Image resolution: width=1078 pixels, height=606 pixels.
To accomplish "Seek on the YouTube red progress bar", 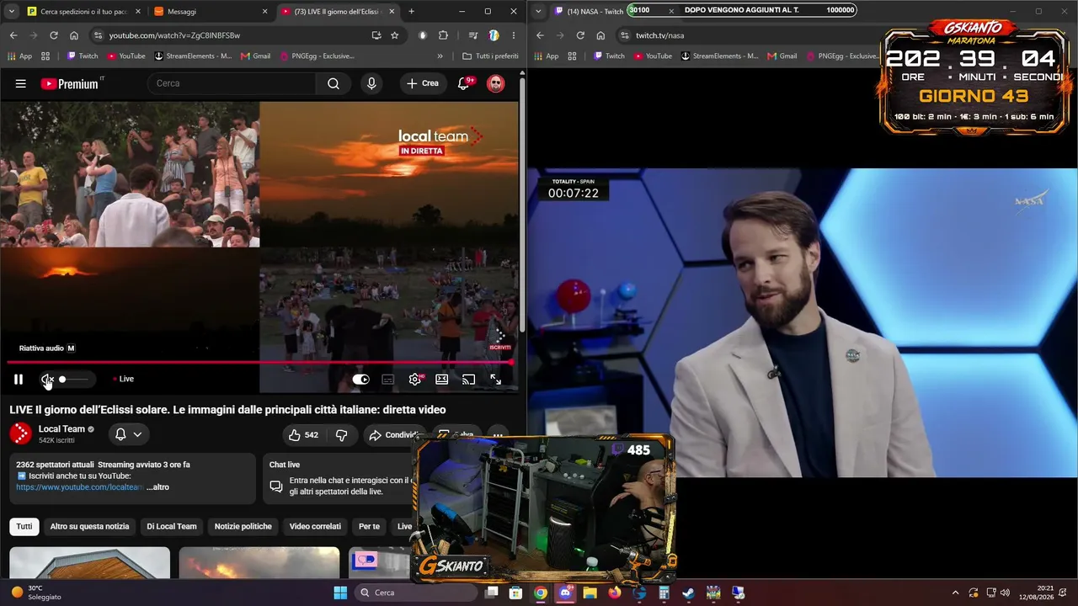I will pos(259,363).
